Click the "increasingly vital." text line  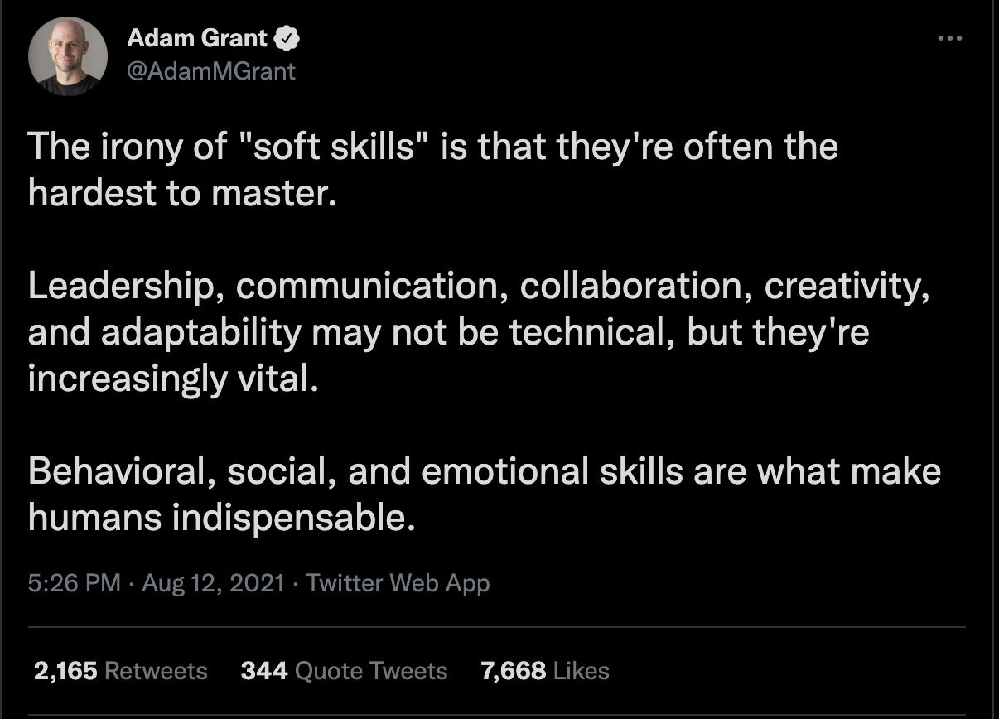(173, 379)
